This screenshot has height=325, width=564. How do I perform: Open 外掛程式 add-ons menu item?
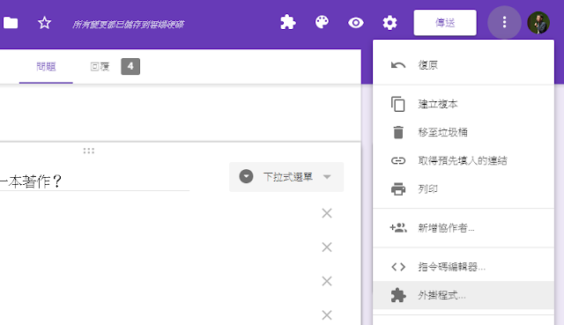pos(464,295)
